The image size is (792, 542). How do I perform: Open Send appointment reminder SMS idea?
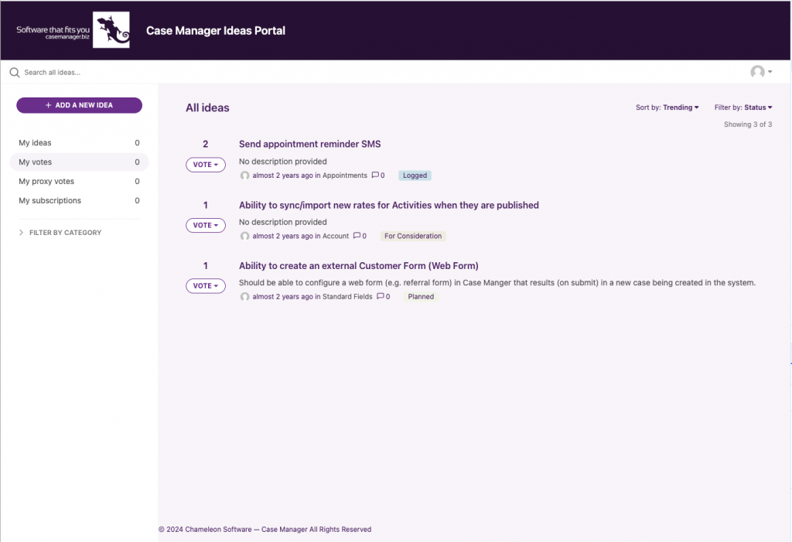point(309,144)
